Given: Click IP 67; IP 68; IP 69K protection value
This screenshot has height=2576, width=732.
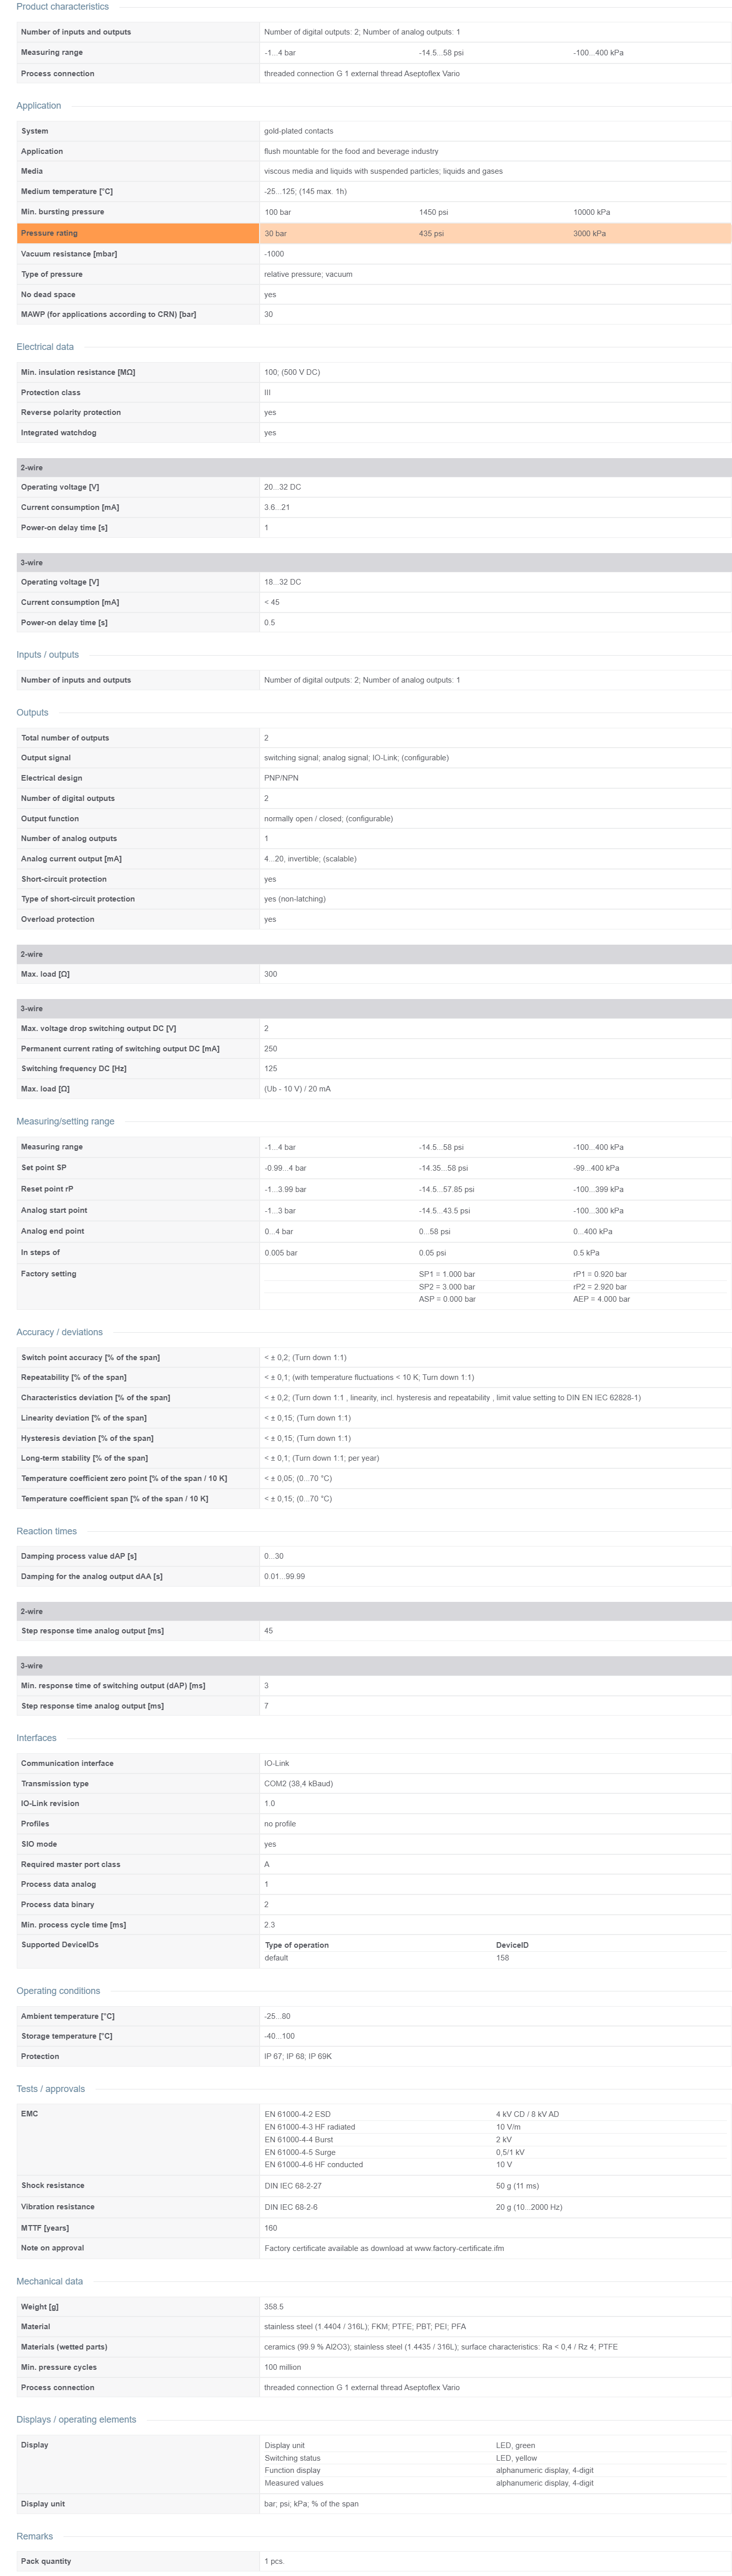Looking at the screenshot, I should coord(298,2057).
